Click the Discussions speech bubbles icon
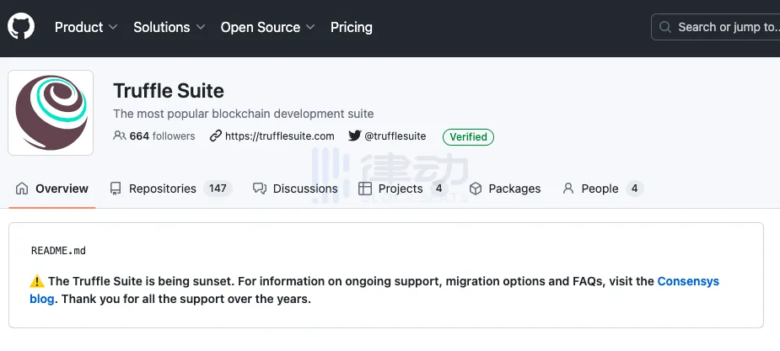Viewport: 780px width, 351px height. [260, 189]
